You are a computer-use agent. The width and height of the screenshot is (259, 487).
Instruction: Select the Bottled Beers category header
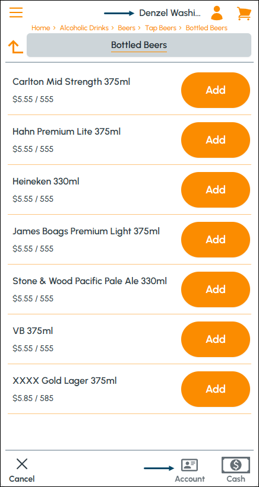click(139, 45)
